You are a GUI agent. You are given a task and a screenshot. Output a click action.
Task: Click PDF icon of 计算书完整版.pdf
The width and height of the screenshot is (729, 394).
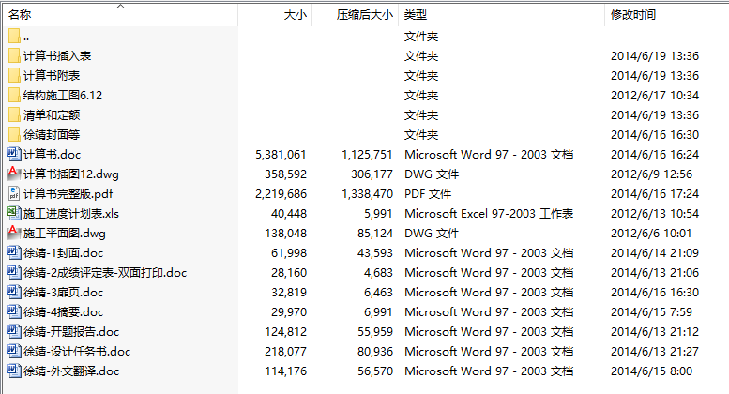(x=14, y=193)
